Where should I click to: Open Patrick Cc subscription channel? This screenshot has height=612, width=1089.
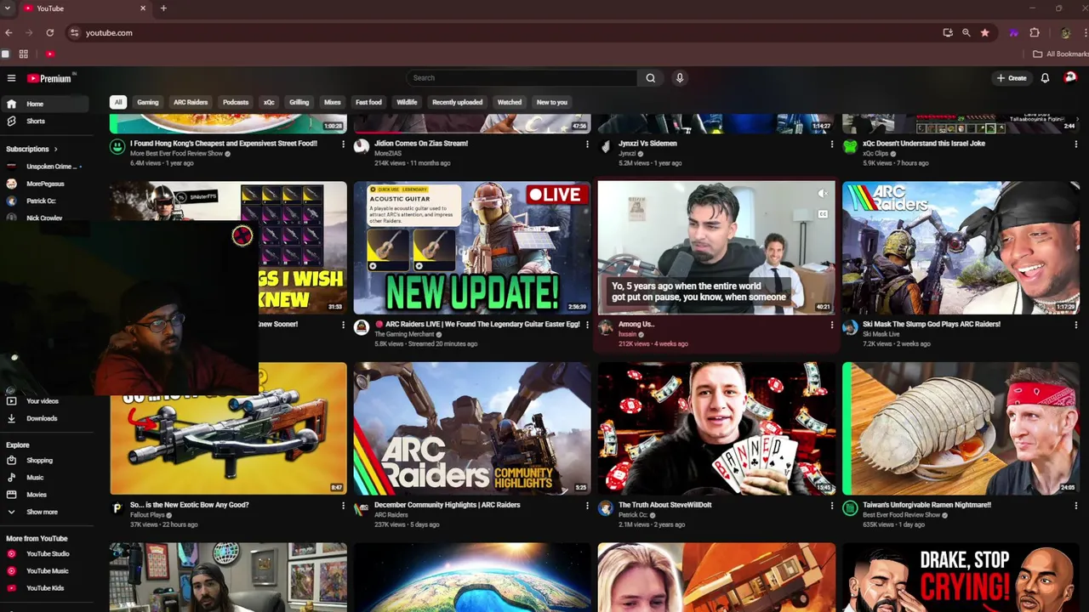pyautogui.click(x=41, y=201)
